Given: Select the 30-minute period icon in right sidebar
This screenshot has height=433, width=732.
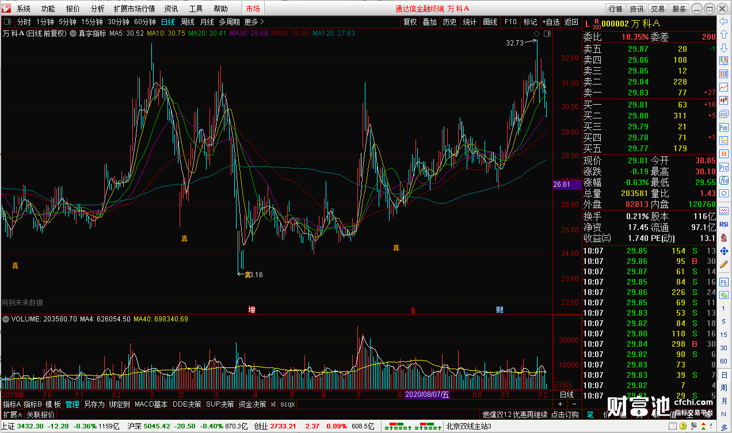Looking at the screenshot, I should (x=724, y=348).
